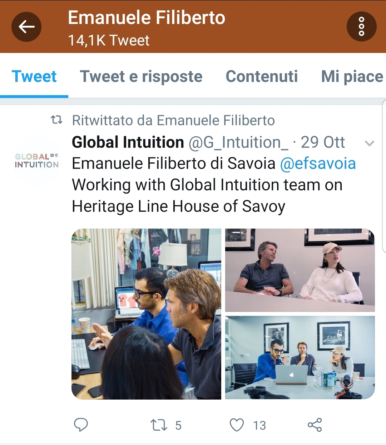386x445 pixels.
Task: Tap the tweet text about Heritage Line
Action: 207,196
